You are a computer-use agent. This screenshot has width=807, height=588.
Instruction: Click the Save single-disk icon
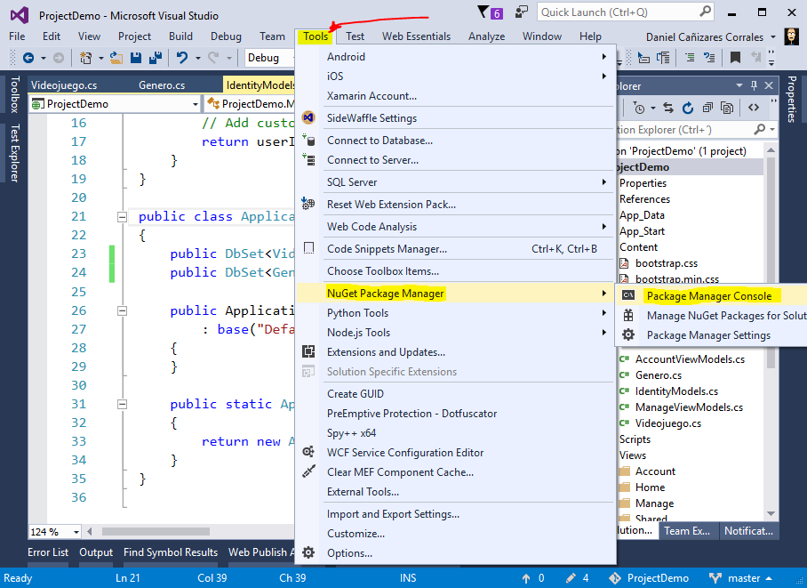[x=136, y=58]
